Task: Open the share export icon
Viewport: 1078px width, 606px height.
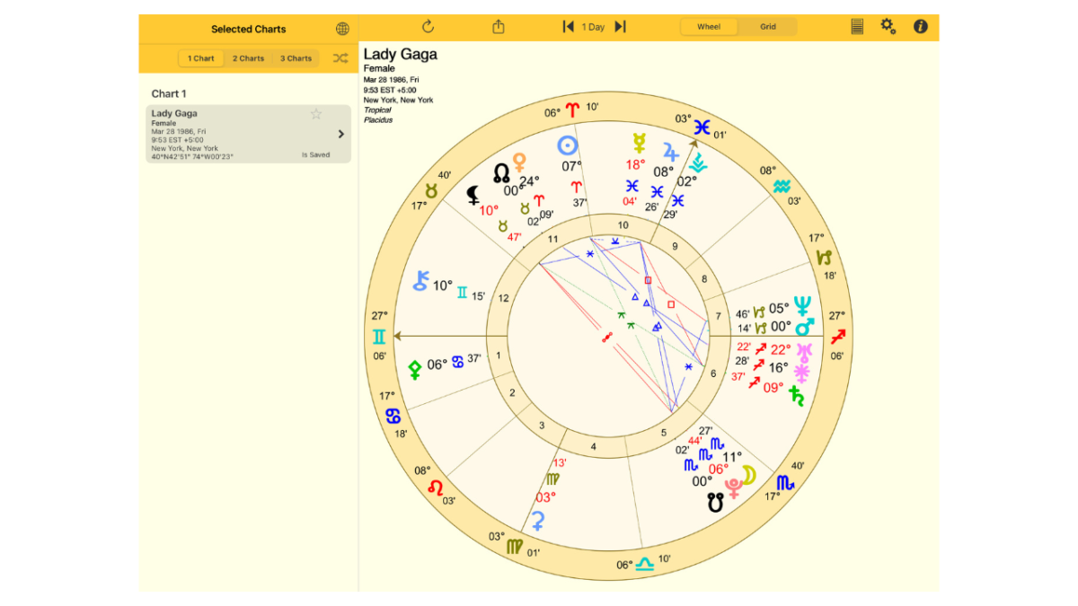Action: coord(499,27)
